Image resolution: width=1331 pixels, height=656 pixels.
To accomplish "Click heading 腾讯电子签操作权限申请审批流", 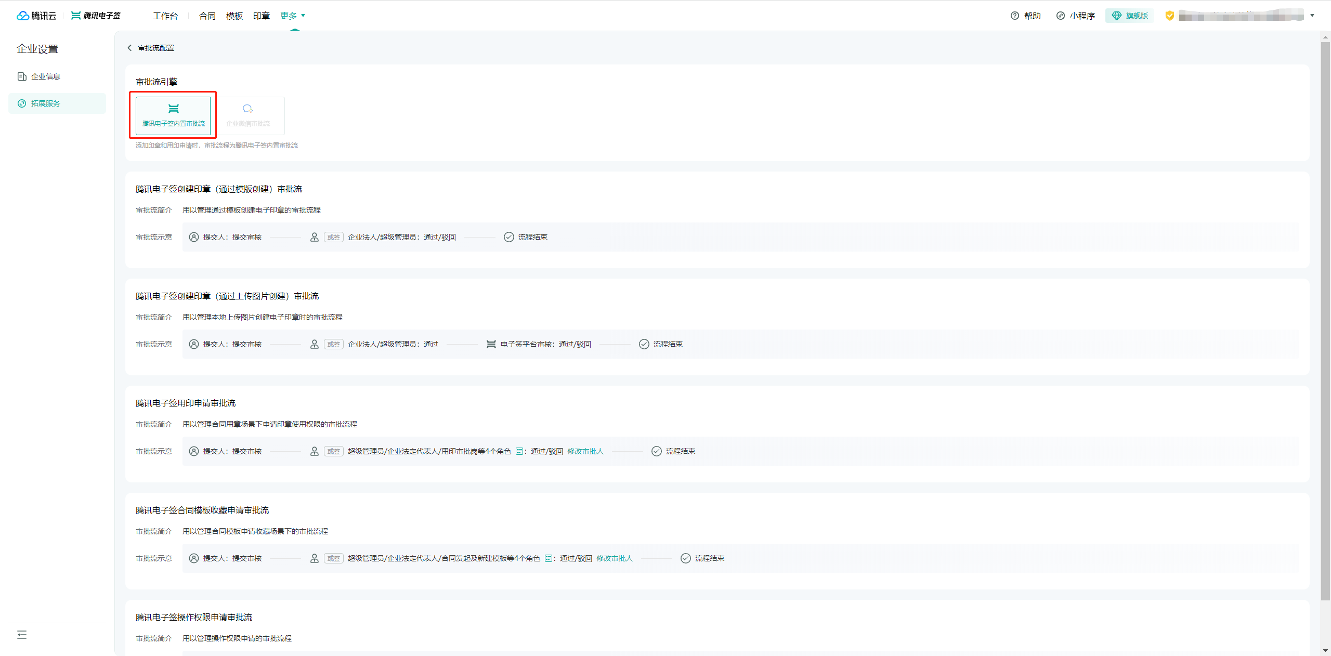I will tap(194, 617).
